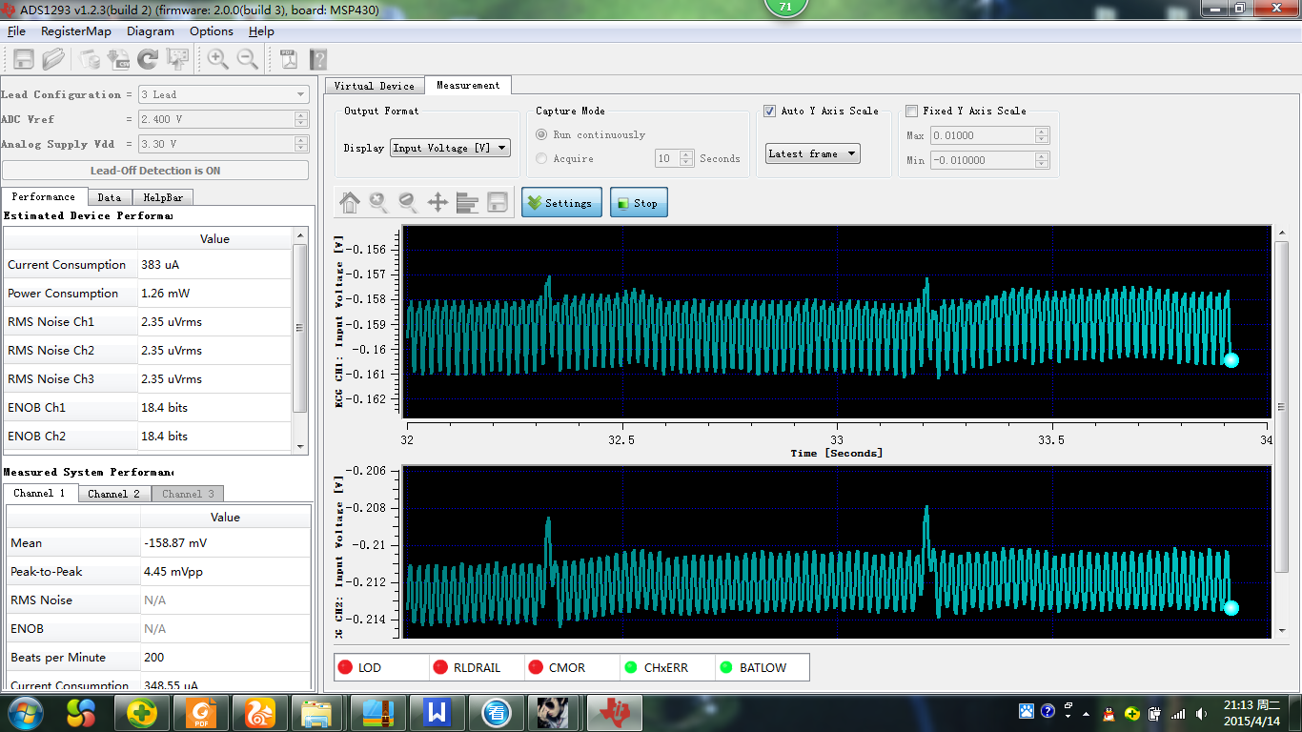Viewport: 1302px width, 732px height.
Task: Click the export to CSV toolbar icon
Action: 119,59
